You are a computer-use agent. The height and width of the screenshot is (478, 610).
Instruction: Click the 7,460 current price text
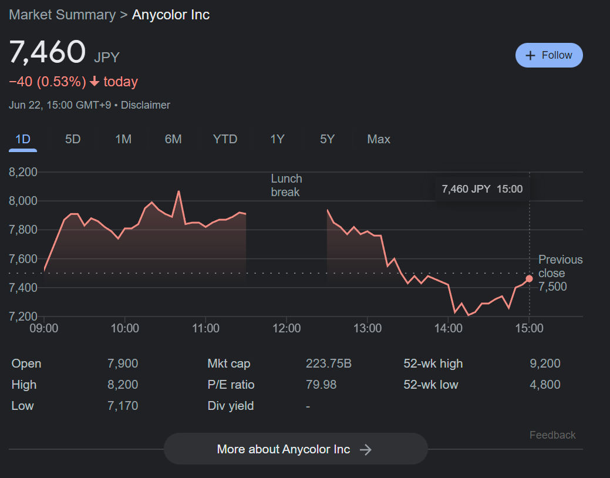point(47,52)
